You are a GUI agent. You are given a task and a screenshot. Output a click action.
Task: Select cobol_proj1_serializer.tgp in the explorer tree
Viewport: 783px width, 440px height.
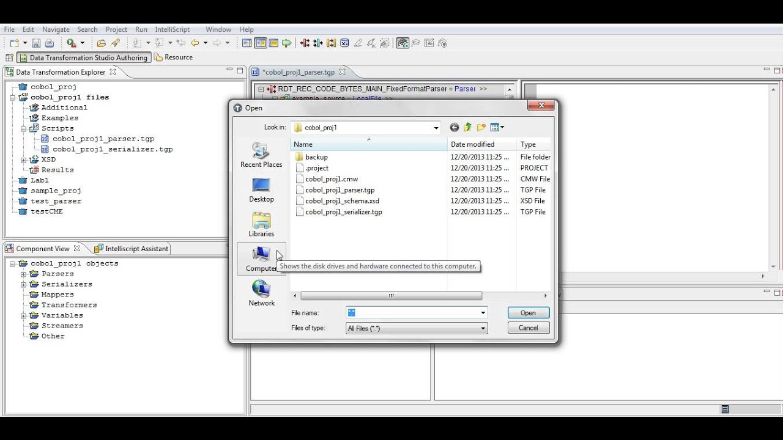[113, 149]
